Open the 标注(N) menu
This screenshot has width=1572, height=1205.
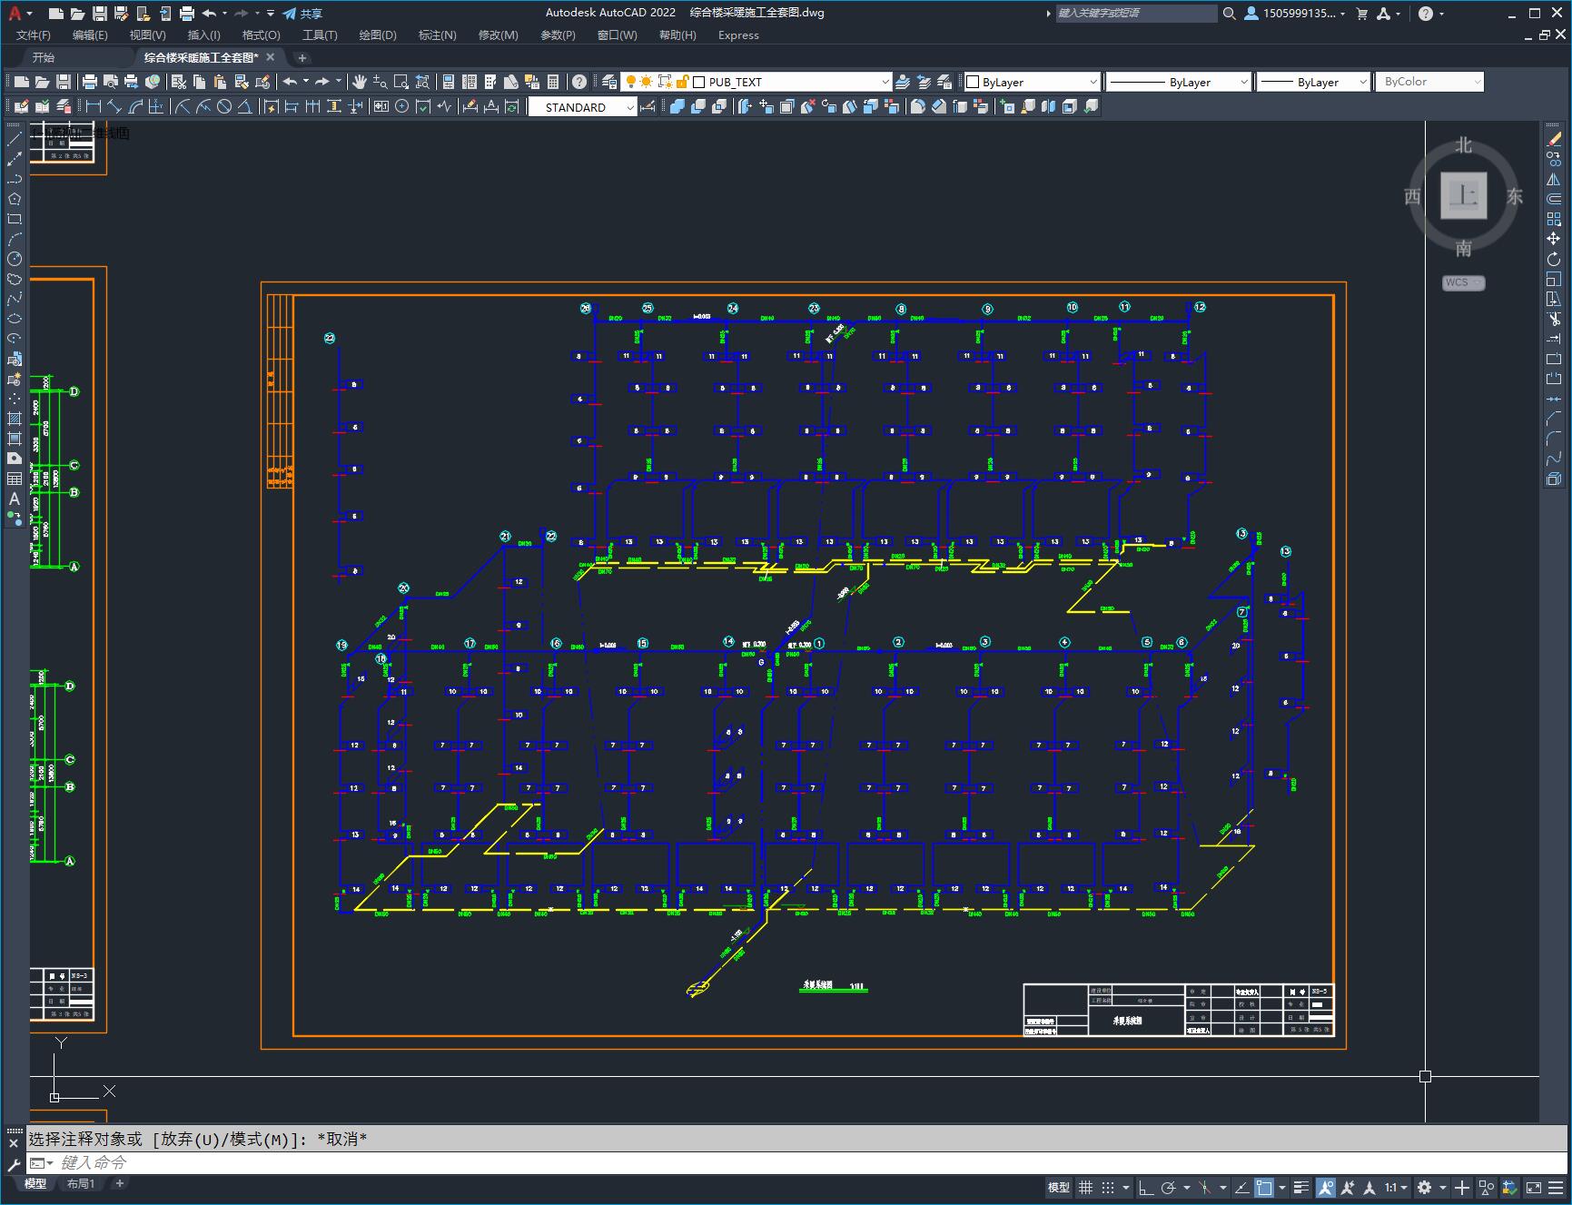pos(437,35)
